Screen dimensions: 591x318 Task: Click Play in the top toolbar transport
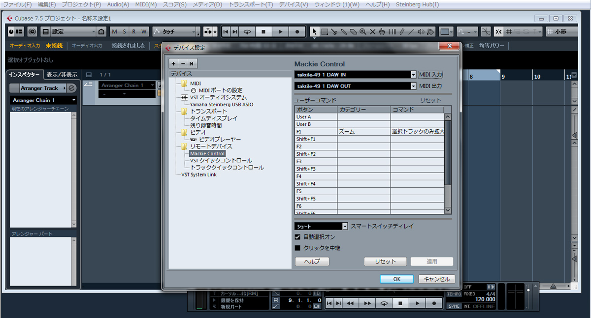tap(280, 31)
